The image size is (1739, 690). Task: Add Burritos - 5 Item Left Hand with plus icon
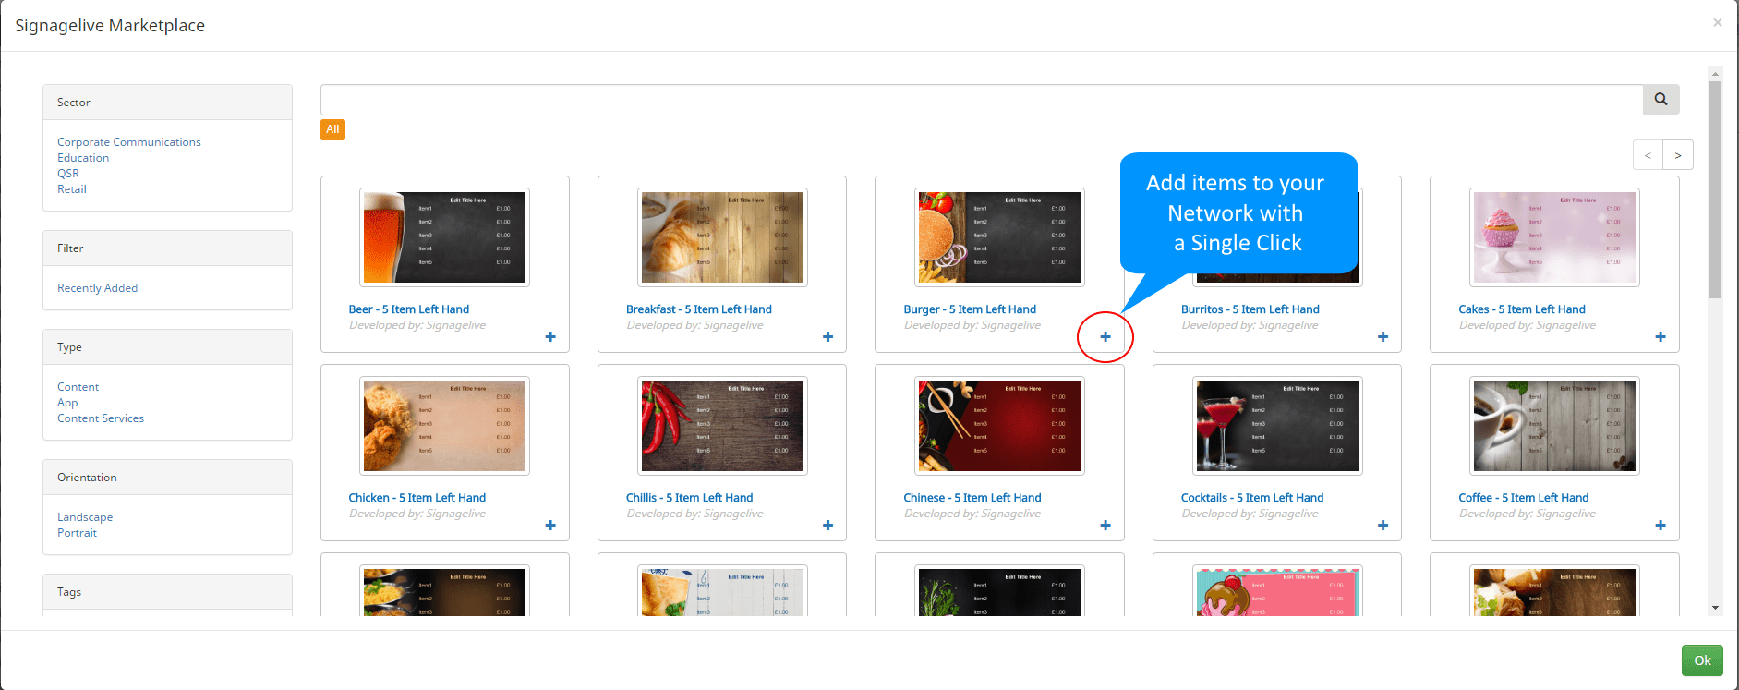click(x=1383, y=337)
